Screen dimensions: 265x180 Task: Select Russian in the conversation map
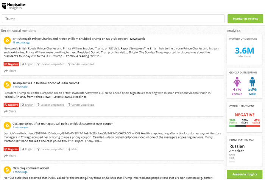(237, 146)
